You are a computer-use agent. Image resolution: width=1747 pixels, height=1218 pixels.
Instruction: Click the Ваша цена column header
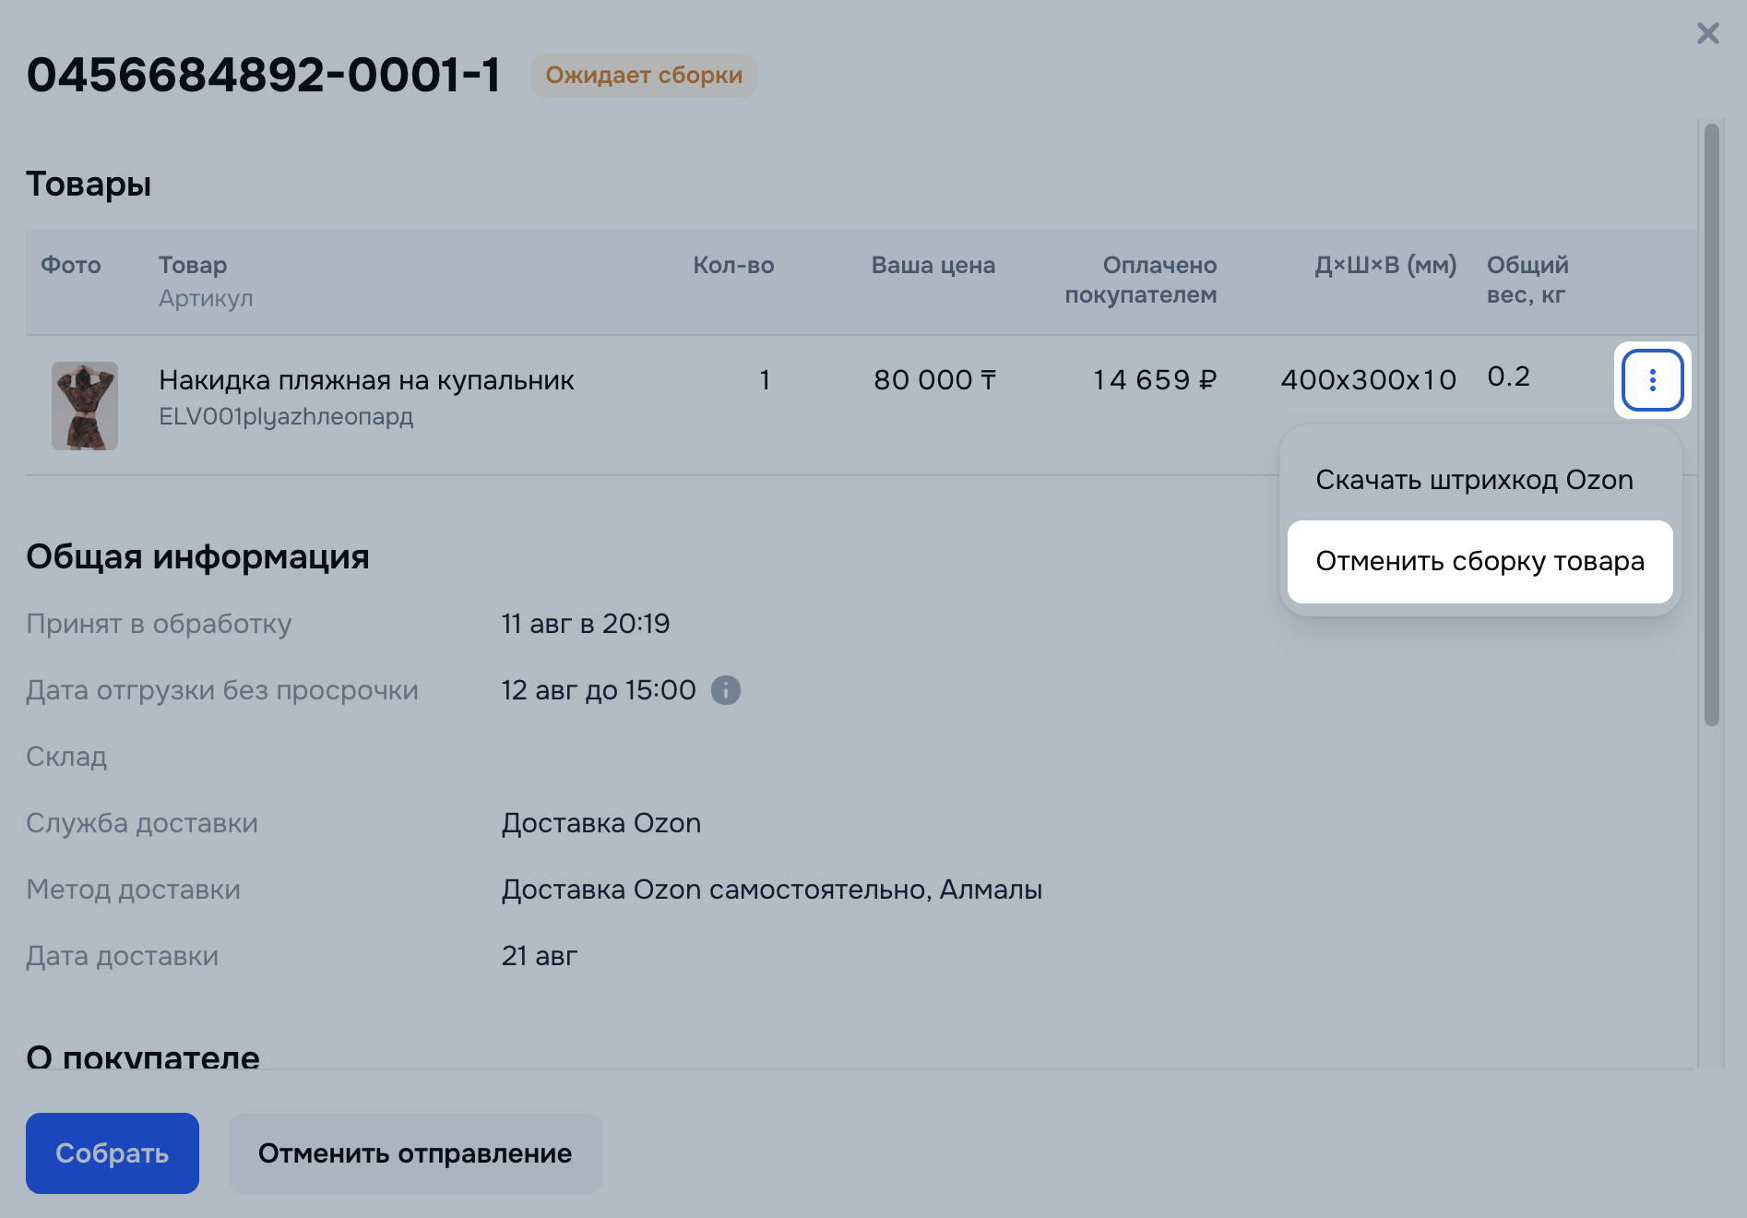[x=933, y=266]
